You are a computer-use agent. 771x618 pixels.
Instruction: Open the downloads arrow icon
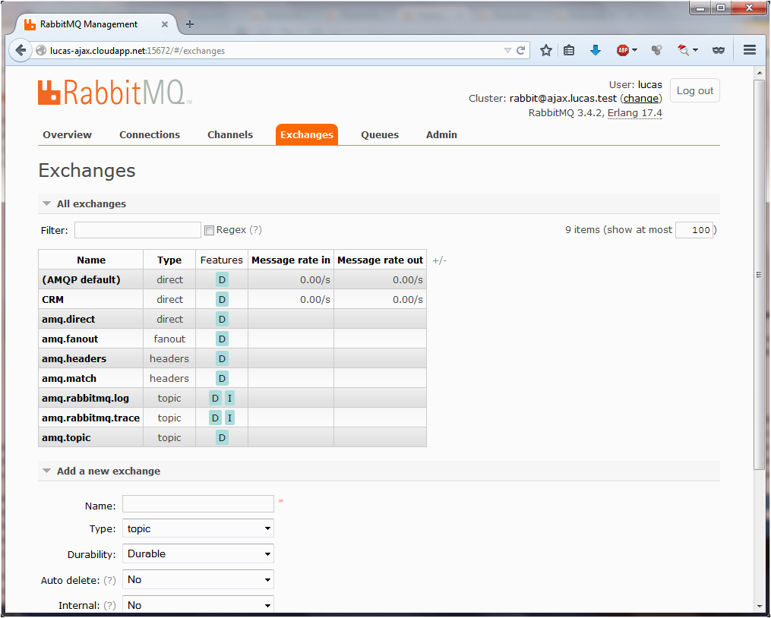596,50
